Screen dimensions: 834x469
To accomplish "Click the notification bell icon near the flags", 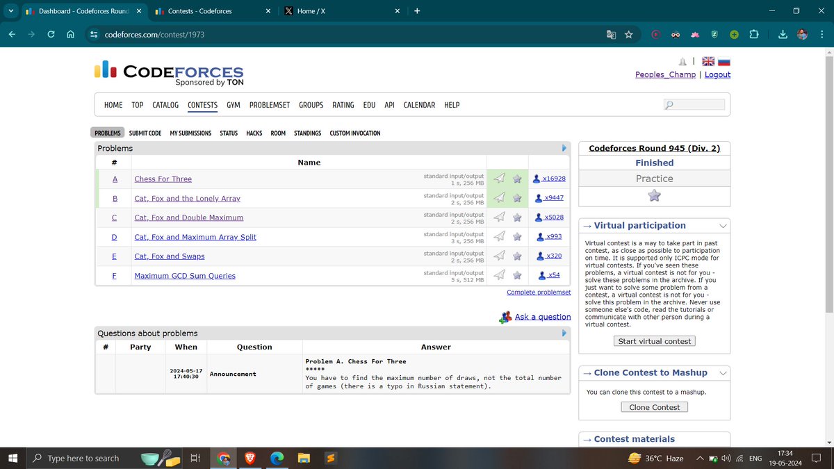I will point(682,62).
